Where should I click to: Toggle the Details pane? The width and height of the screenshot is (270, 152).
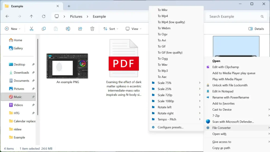click(x=256, y=28)
